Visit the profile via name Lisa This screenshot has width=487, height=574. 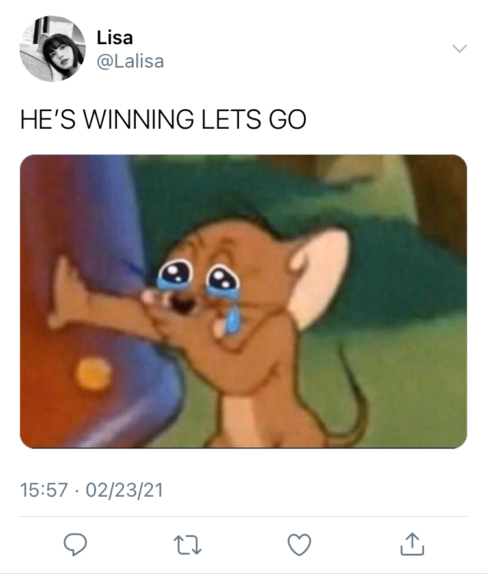(x=114, y=37)
